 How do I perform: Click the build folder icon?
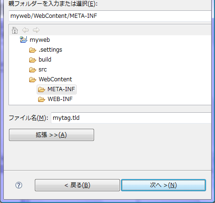(x=32, y=60)
